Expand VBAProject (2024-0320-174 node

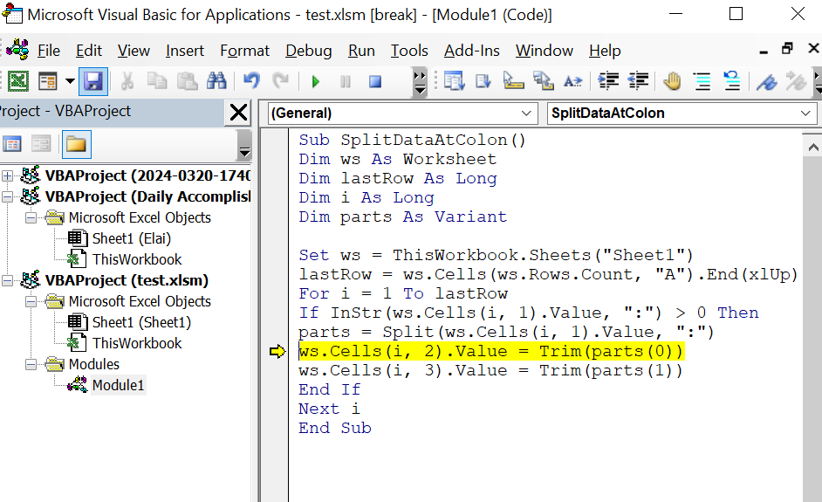pos(7,175)
